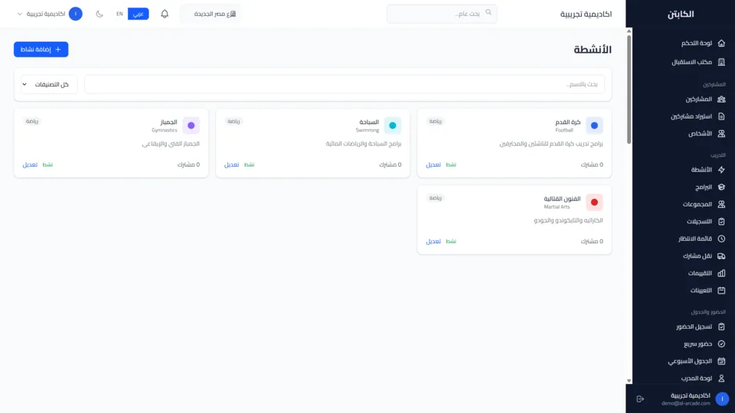Click the sidebar vertical scrollbar
This screenshot has height=413, width=735.
click(629, 89)
